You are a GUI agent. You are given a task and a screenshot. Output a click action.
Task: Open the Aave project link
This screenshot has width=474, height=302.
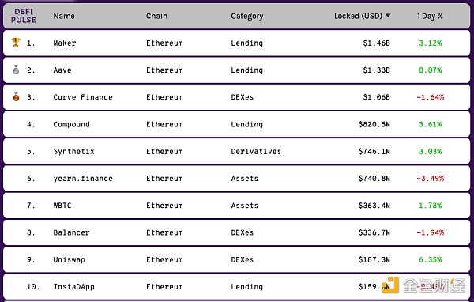tap(62, 70)
